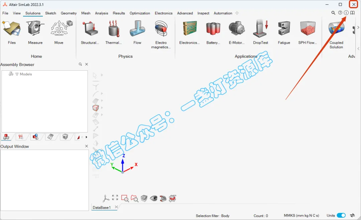The height and width of the screenshot is (220, 361).
Task: Click the axis orientation view icon
Action: [x=106, y=198]
